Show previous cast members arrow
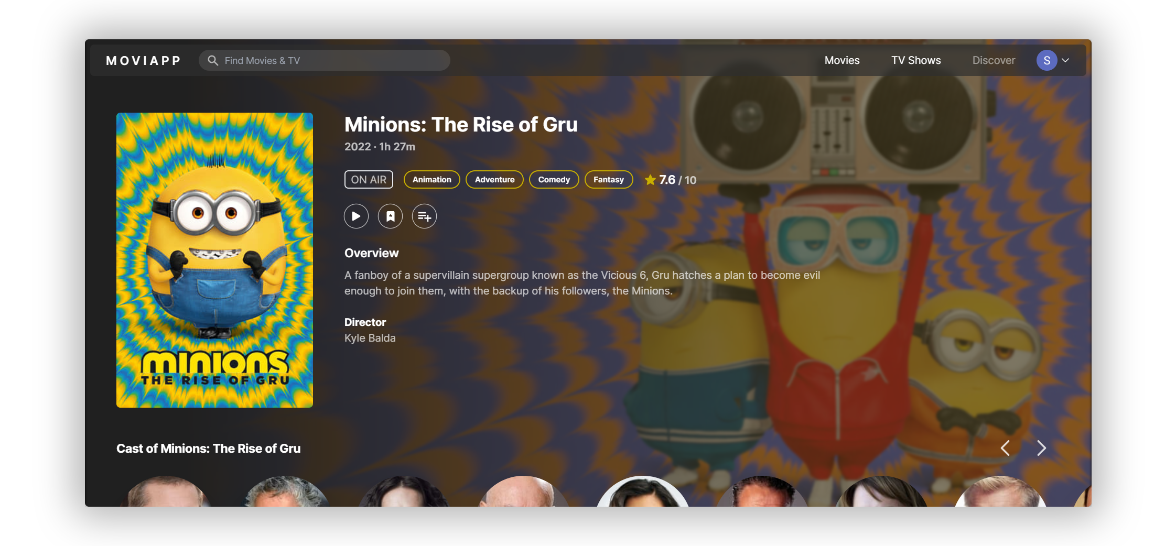 coord(1005,448)
